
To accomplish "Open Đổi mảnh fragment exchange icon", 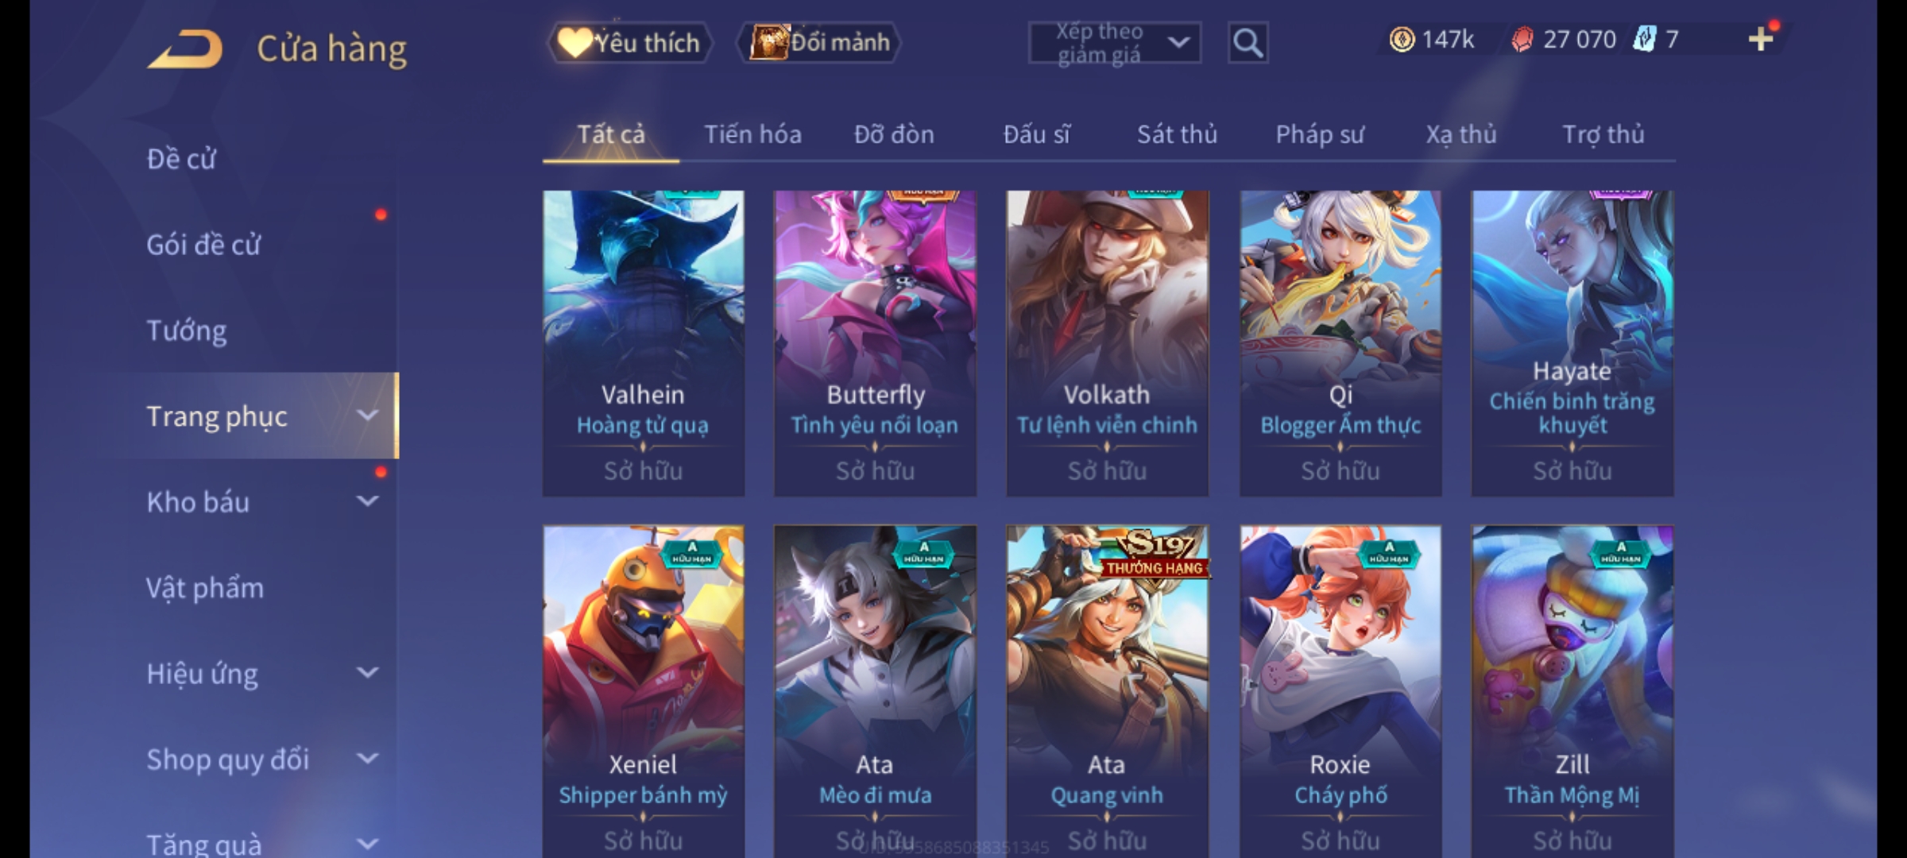I will pos(768,42).
